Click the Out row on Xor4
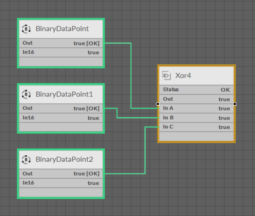 click(x=196, y=99)
